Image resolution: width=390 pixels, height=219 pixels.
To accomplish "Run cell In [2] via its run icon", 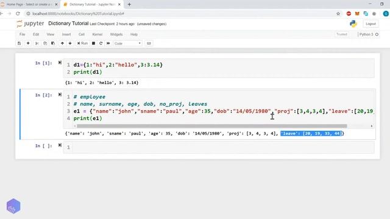I will 60,95.
